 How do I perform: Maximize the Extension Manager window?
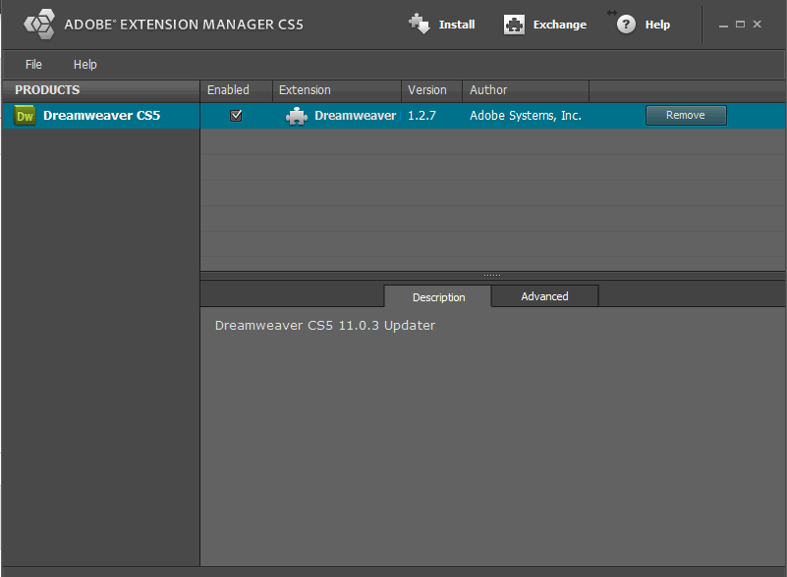(x=740, y=25)
